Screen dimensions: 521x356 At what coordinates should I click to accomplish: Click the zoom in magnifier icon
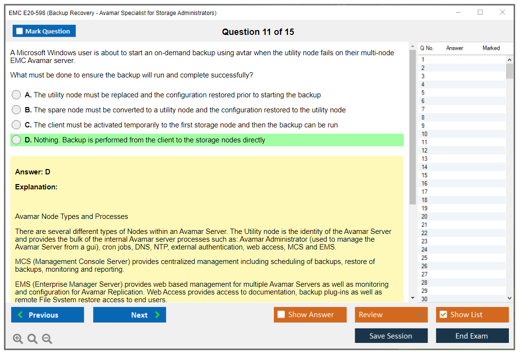18,339
